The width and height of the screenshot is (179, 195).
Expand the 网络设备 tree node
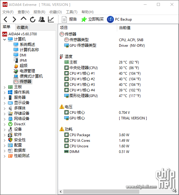[x=5, y=119]
